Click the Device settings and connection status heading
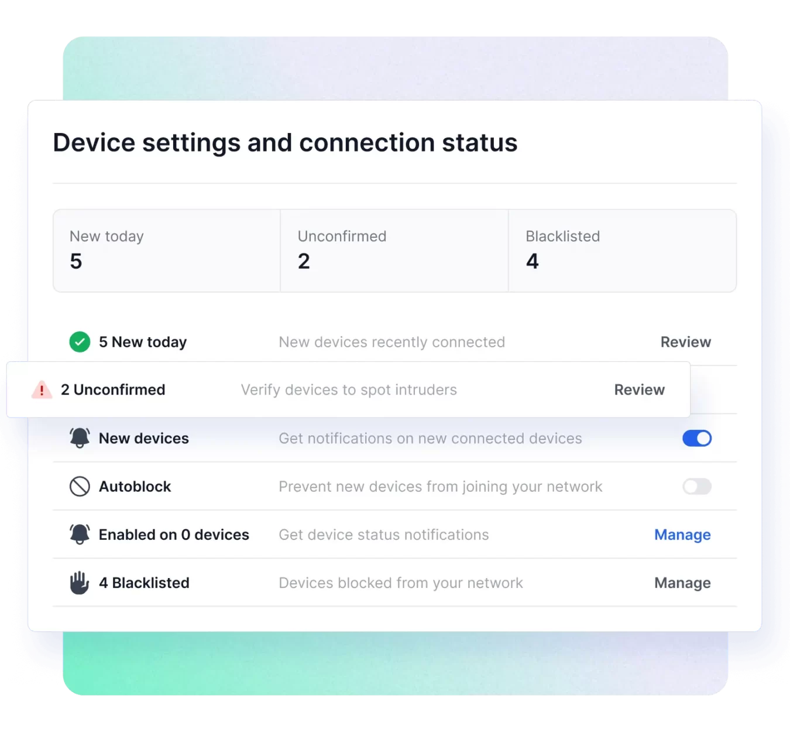 [x=286, y=143]
